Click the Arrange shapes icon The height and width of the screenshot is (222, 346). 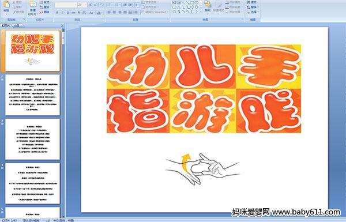pos(208,5)
